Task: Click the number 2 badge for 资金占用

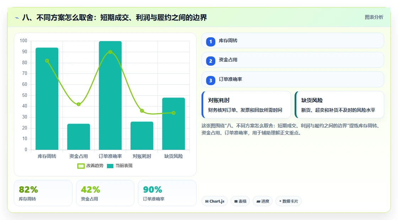Action: (210, 61)
